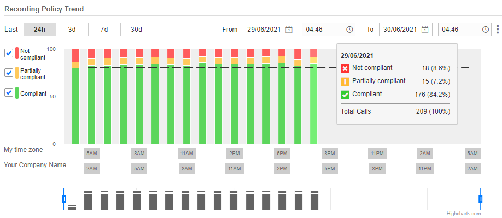Image resolution: width=502 pixels, height=218 pixels.
Task: Switch to the 3d range
Action: pos(72,30)
